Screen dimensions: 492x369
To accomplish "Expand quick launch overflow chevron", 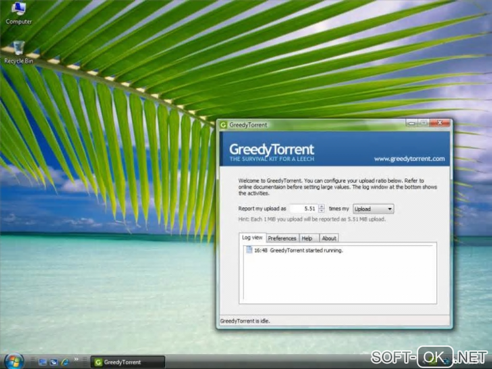I will pyautogui.click(x=76, y=359).
